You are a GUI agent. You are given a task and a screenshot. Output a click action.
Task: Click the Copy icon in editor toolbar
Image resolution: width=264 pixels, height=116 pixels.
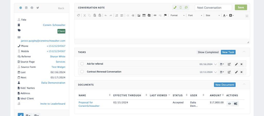click(x=89, y=15)
